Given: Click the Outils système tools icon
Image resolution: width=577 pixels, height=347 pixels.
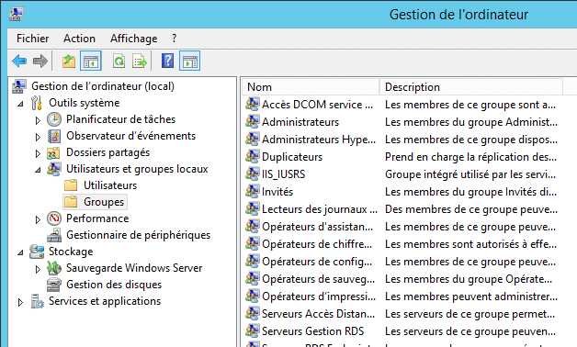Looking at the screenshot, I should [37, 103].
